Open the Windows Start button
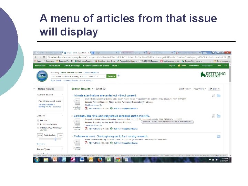The image size is (248, 186). pos(37,159)
